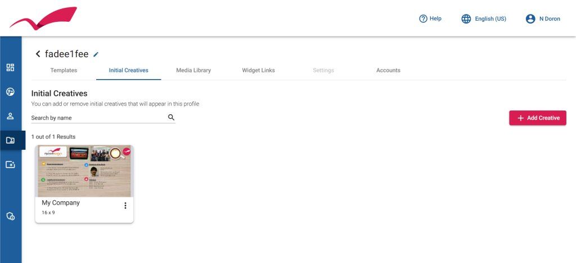Click the starred folder icon in sidebar
Viewport: 576px width, 263px height.
[10, 164]
